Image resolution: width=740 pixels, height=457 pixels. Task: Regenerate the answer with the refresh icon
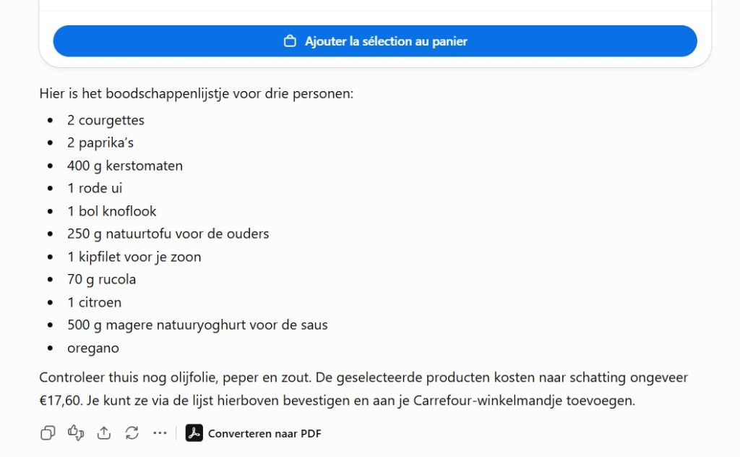[x=132, y=433]
